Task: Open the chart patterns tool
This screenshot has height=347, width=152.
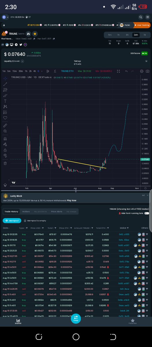Action: pyautogui.click(x=5, y=107)
